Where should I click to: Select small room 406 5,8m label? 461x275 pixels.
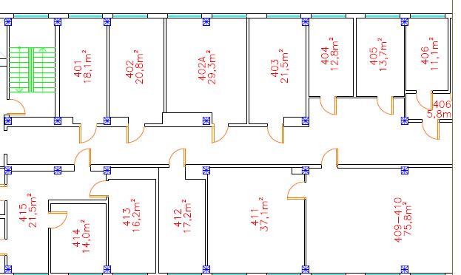point(440,109)
